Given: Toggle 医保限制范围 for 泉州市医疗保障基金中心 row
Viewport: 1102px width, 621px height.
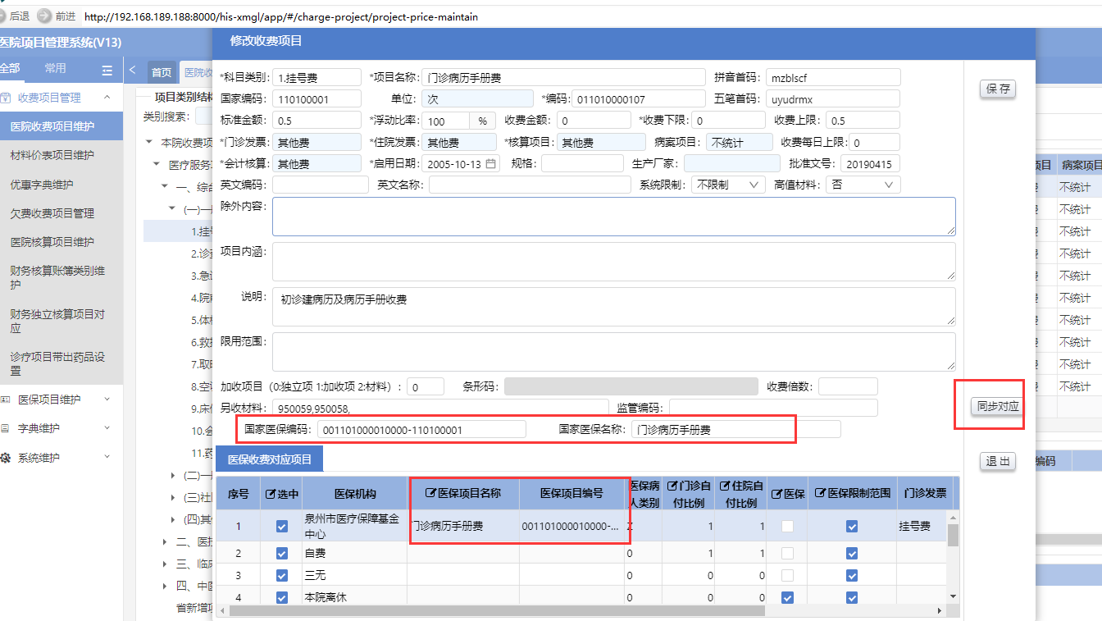Looking at the screenshot, I should (x=852, y=527).
